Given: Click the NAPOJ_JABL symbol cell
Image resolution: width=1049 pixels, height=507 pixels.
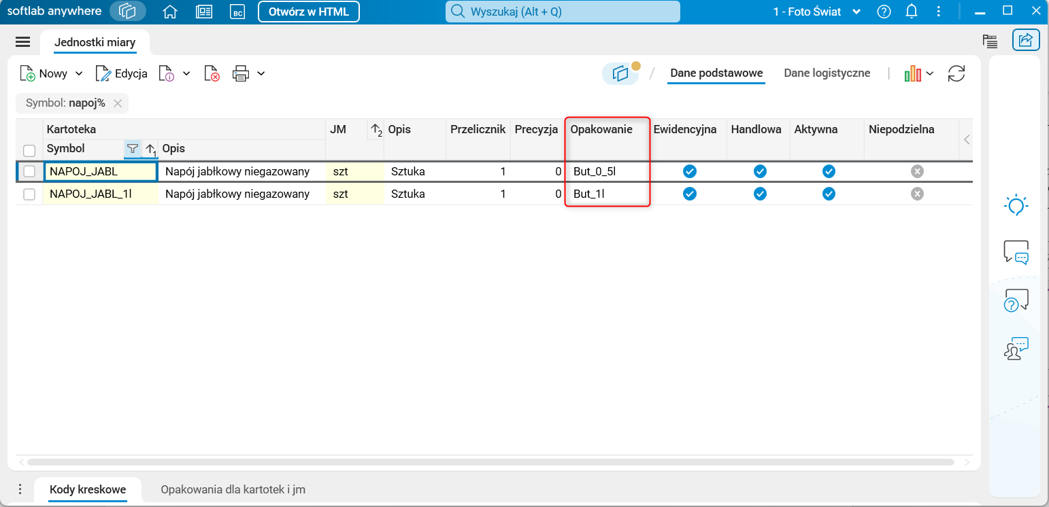Looking at the screenshot, I should 101,171.
